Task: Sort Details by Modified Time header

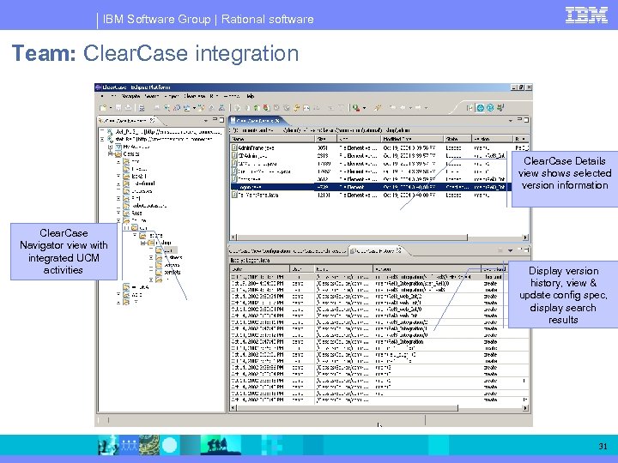Action: (412, 139)
